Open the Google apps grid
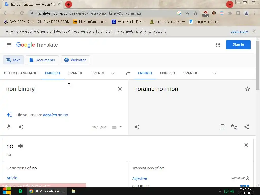 [218, 45]
